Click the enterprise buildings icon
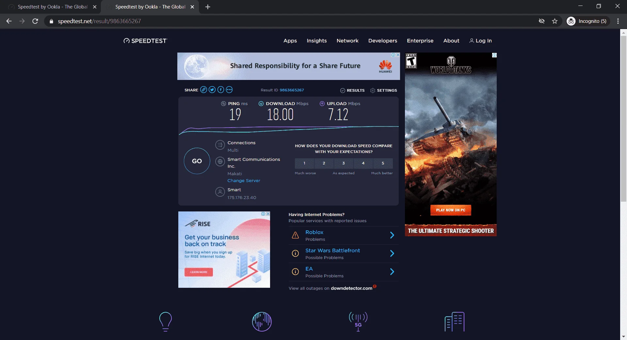 [455, 322]
